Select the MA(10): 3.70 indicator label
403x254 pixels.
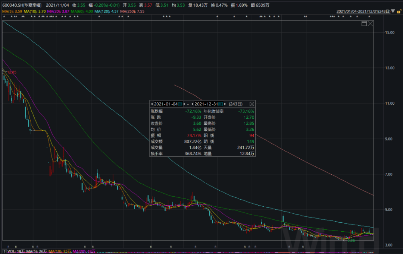click(35, 11)
